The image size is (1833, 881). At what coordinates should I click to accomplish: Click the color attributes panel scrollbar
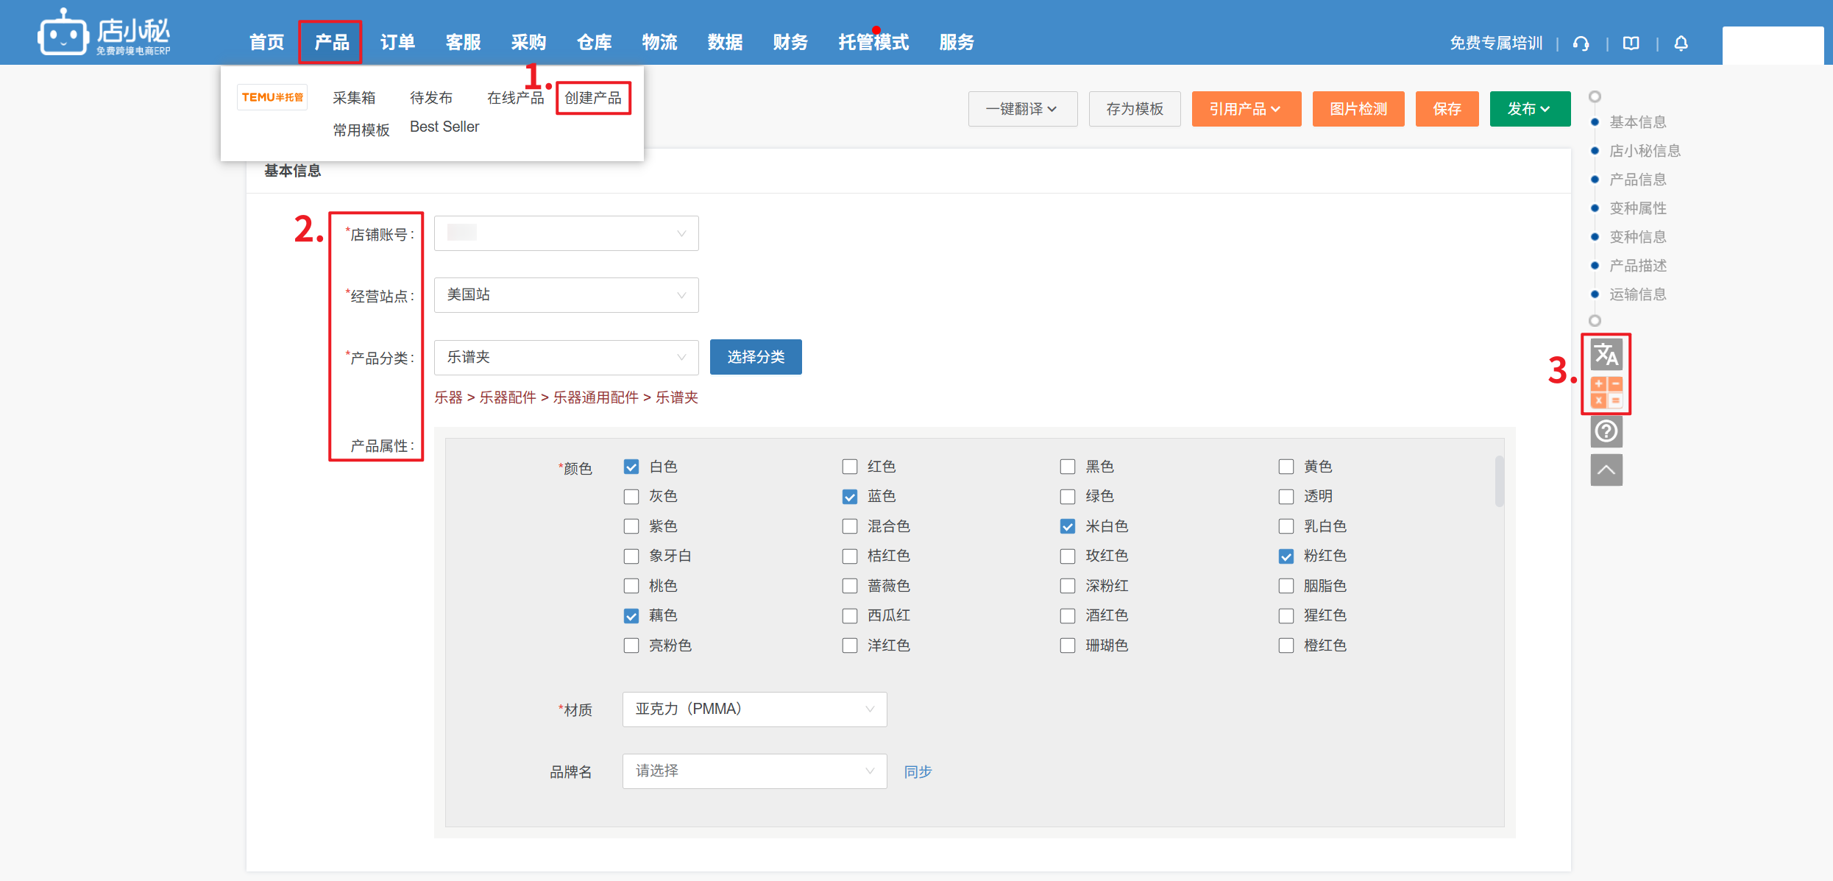(1499, 481)
